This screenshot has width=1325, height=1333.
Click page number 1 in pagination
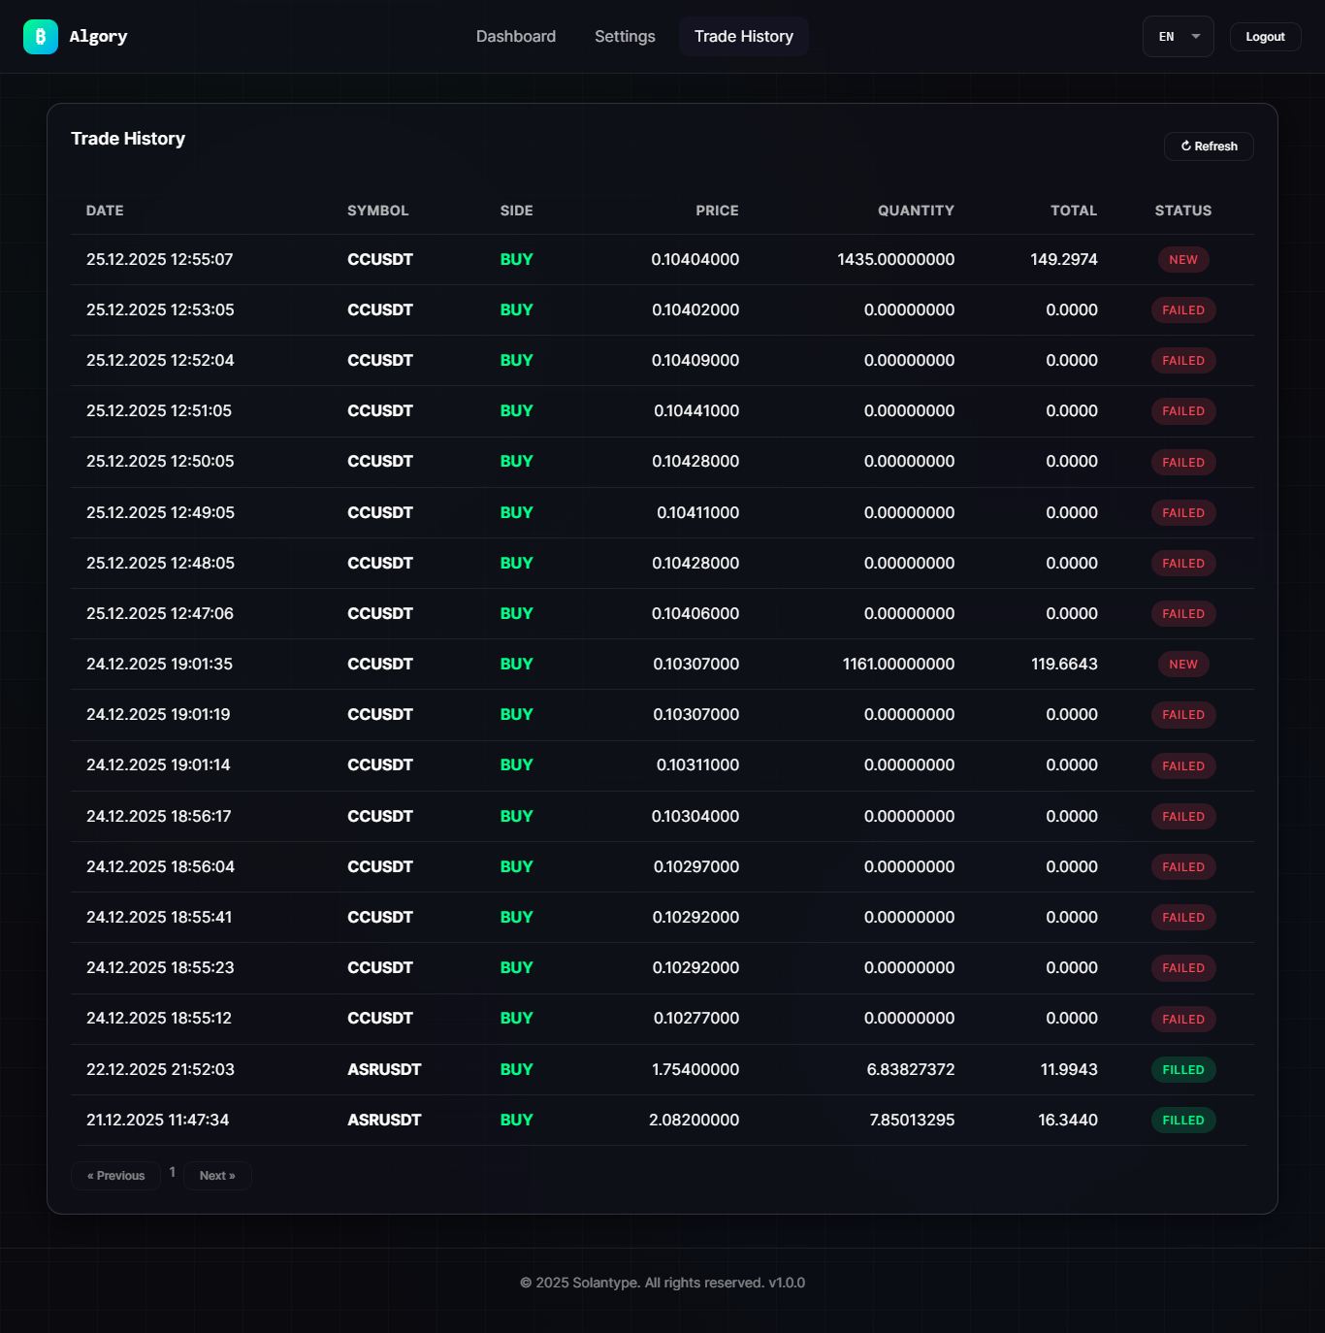(173, 1173)
